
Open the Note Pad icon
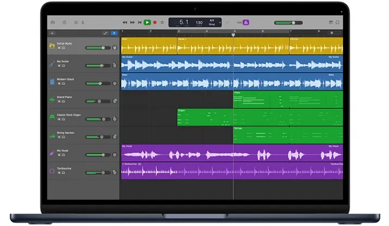pos(331,23)
